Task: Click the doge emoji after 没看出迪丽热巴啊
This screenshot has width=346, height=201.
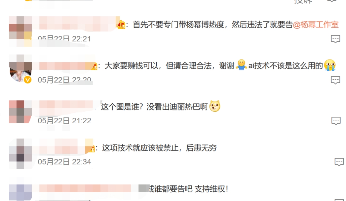Action: coord(215,106)
